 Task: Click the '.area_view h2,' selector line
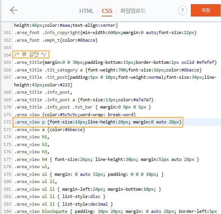tap(32, 144)
